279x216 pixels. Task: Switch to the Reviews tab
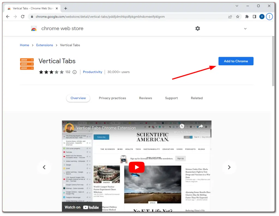click(145, 98)
